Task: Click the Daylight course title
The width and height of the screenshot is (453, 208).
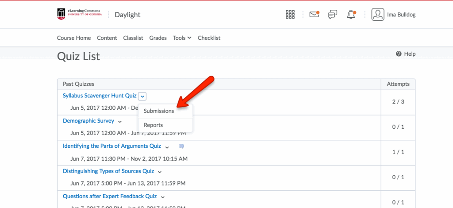Action: (x=127, y=15)
